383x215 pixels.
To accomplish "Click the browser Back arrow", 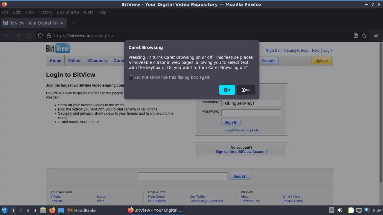I will click(x=7, y=36).
